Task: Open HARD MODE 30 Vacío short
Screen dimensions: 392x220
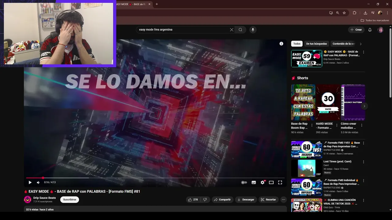Action: [x=328, y=102]
